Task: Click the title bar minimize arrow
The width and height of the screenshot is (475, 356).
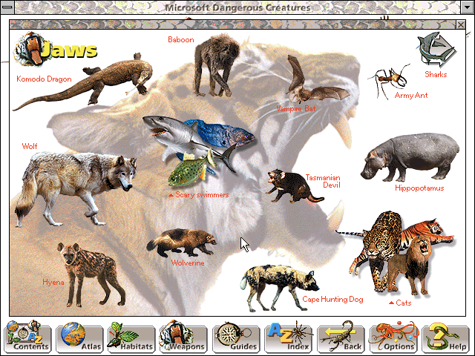Action: click(x=468, y=7)
